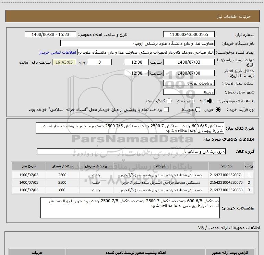Click the price validity date 1400/07/30 field

coord(189,73)
